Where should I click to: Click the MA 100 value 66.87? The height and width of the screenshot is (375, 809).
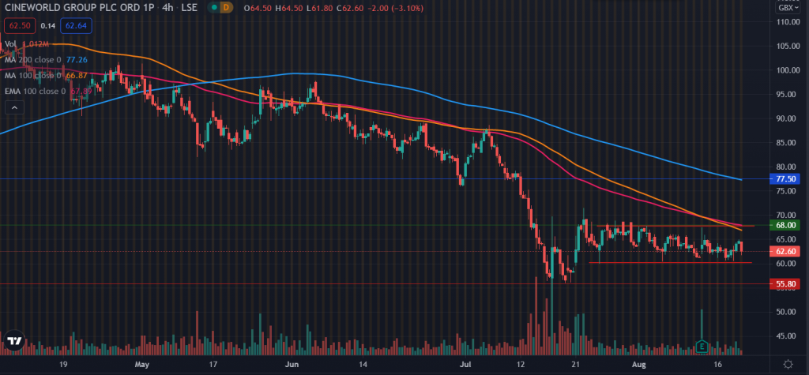click(x=75, y=76)
